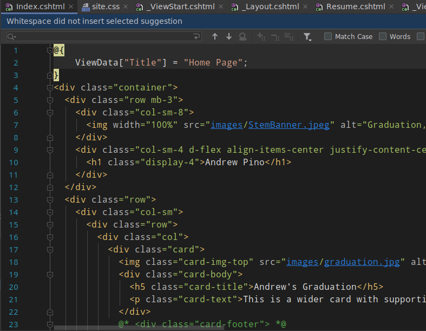This screenshot has width=426, height=331.
Task: Click the Resume.cshtml file type icon
Action: point(319,7)
